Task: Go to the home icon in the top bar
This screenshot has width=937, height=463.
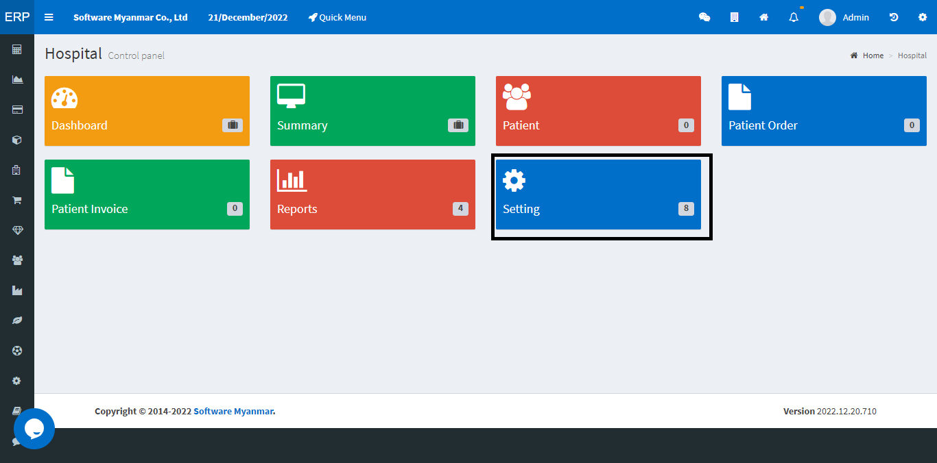Action: 763,17
